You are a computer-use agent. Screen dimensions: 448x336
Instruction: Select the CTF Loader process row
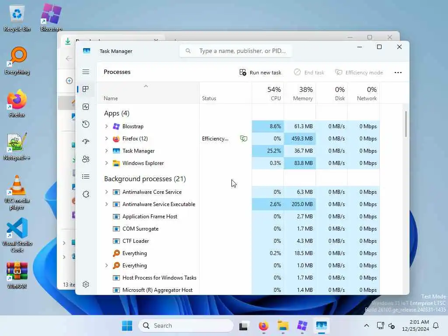point(238,241)
